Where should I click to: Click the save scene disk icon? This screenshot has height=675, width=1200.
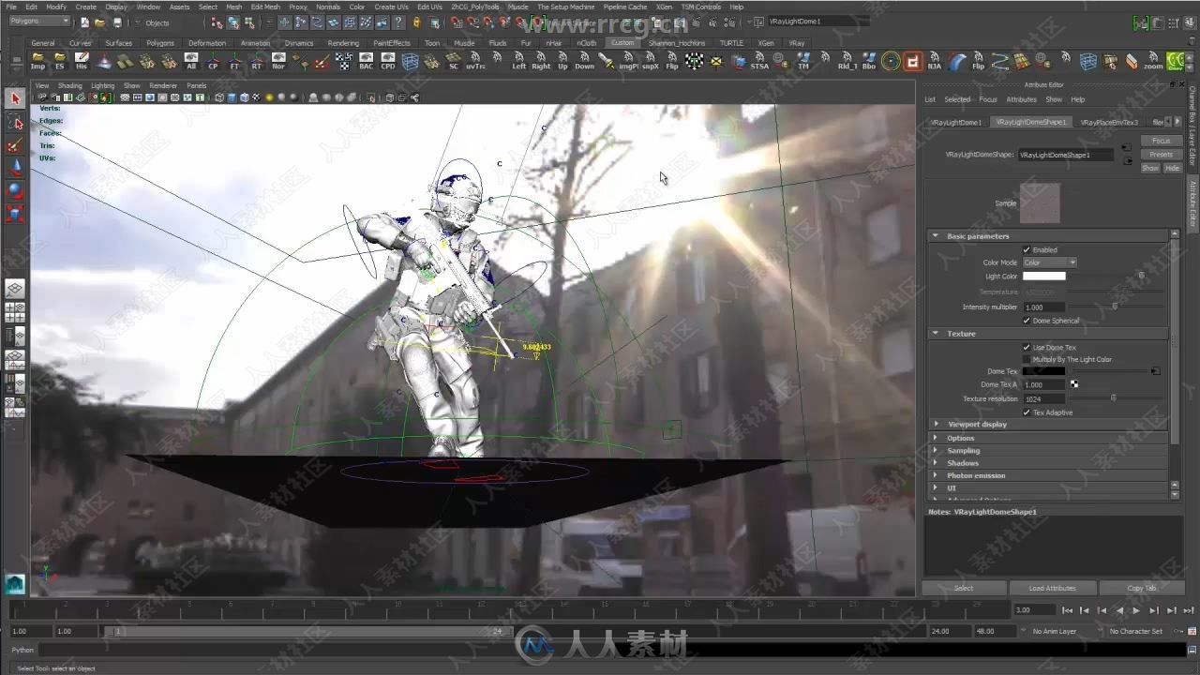[117, 22]
